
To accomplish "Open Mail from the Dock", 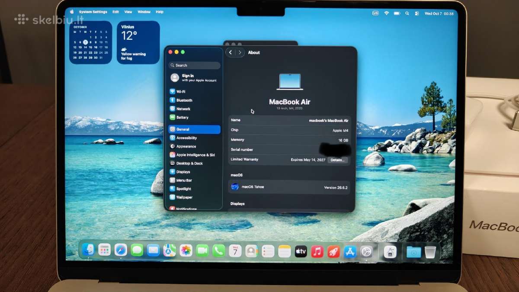I will 153,250.
